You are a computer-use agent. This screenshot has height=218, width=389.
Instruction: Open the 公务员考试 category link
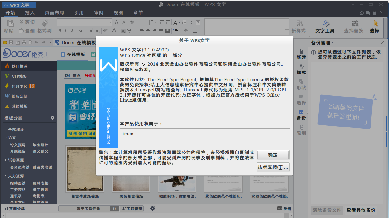(x=20, y=167)
